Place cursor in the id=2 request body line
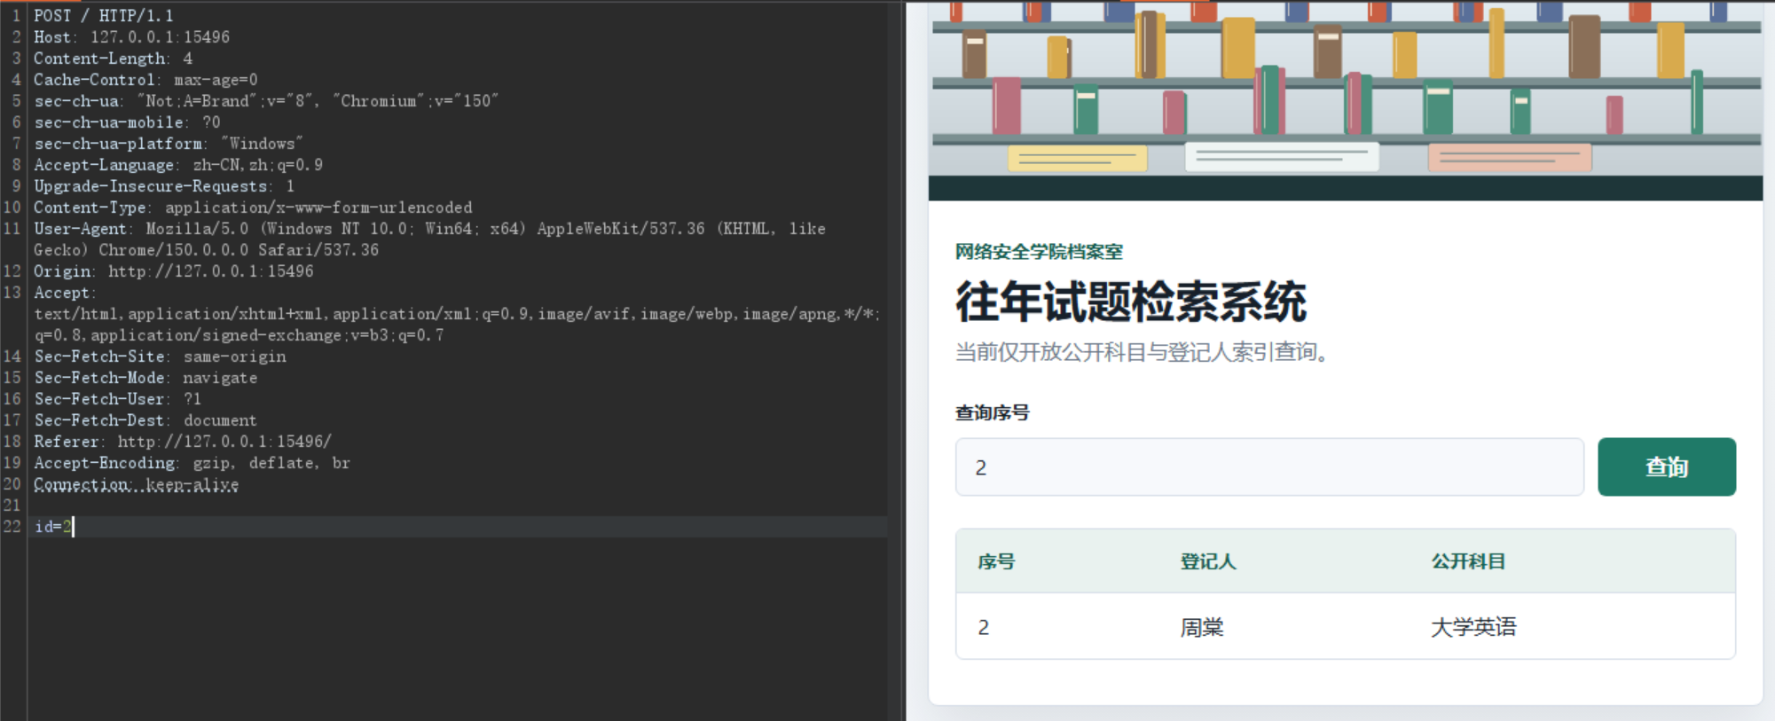The image size is (1775, 721). tap(53, 527)
